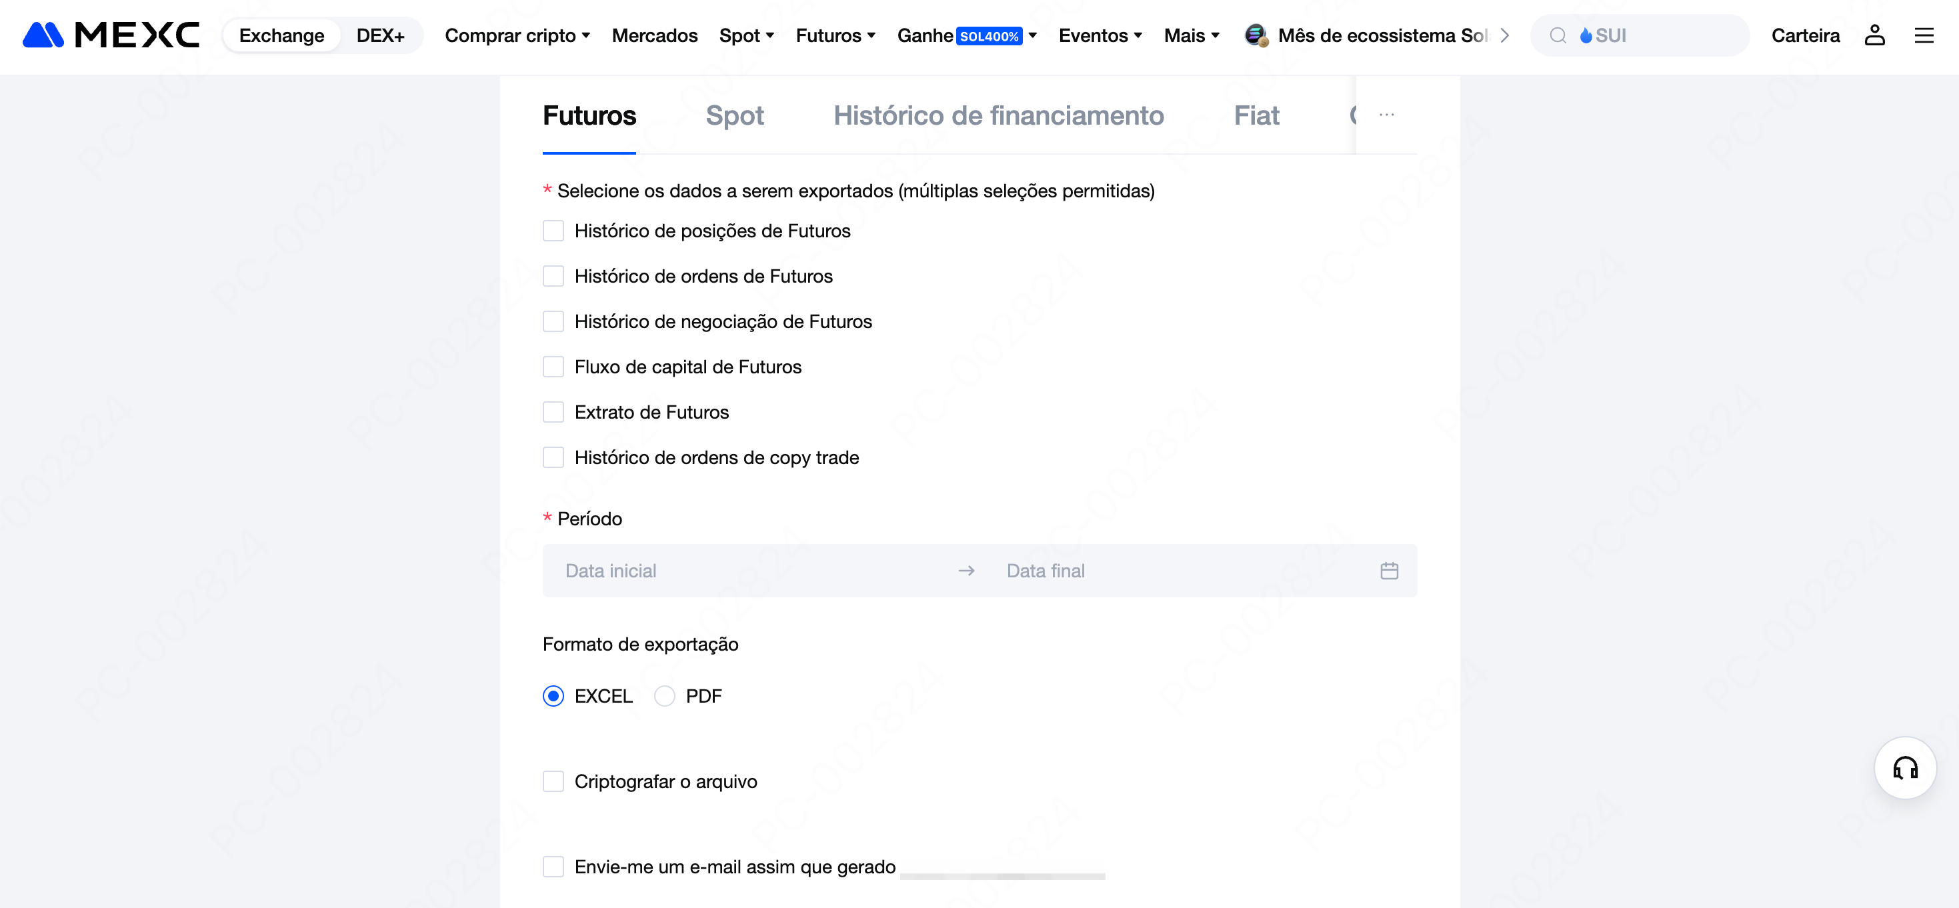
Task: Expand the Comprar cripto dropdown
Action: click(x=517, y=35)
